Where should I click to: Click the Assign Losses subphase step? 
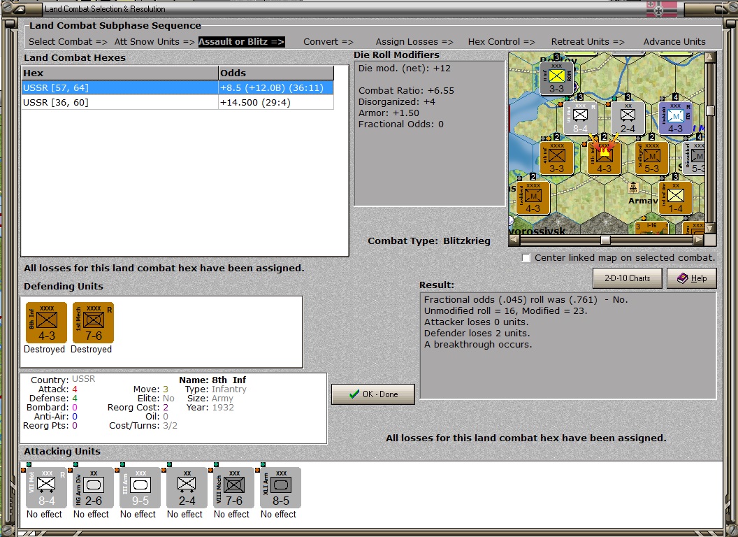[414, 41]
